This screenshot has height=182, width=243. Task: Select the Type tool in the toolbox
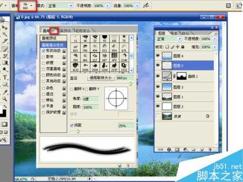(x=5, y=78)
